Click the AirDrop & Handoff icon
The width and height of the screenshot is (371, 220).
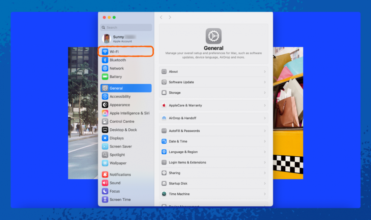[164, 118]
